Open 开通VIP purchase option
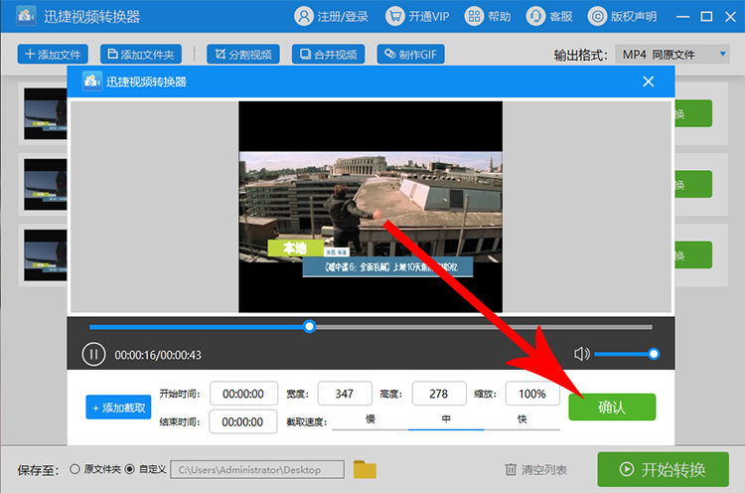Viewport: 745px width, 493px height. click(417, 17)
